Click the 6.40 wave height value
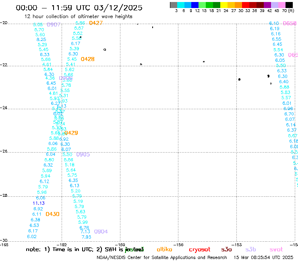Image resolution: width=298 pixels, height=261 pixels. [x=284, y=82]
